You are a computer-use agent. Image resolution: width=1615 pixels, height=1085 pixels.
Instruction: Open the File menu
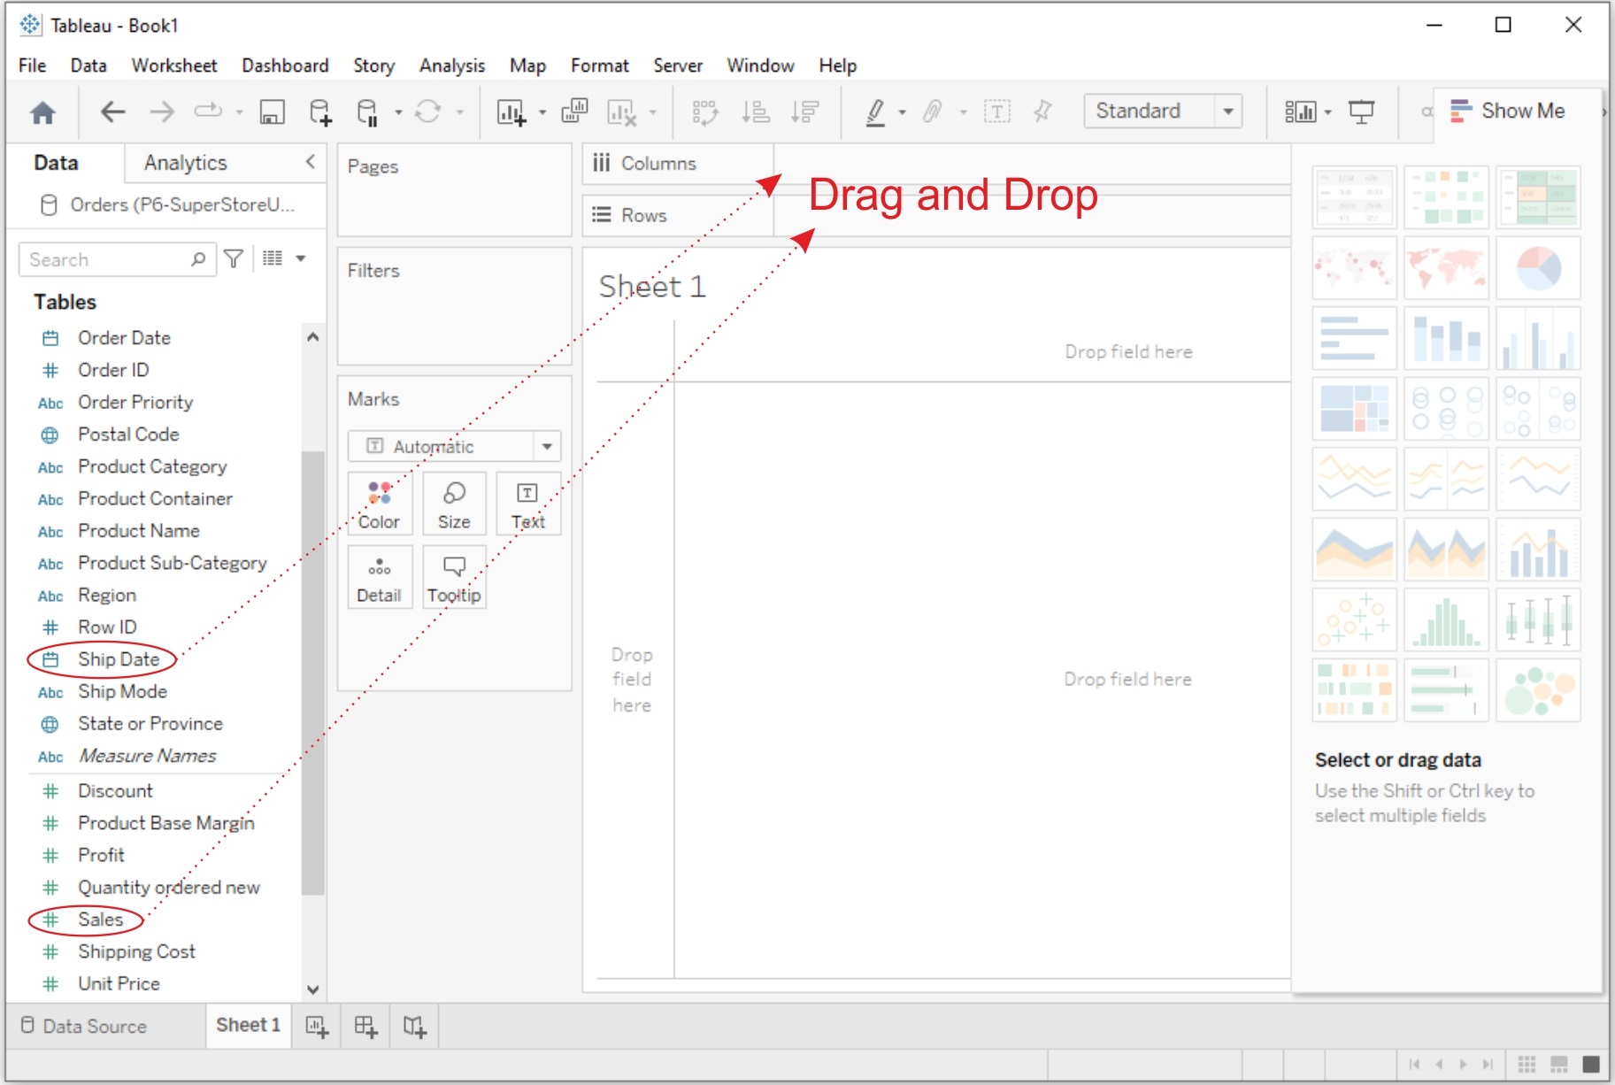pos(32,65)
